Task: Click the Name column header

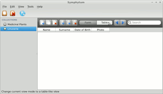Action: click(x=47, y=30)
